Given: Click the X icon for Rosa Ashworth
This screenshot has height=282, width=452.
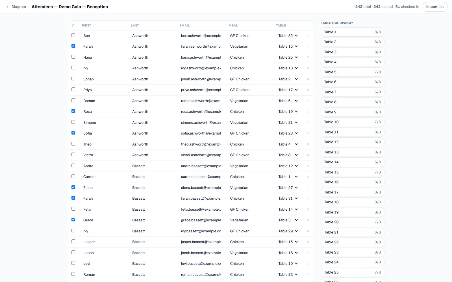Looking at the screenshot, I should pos(308,112).
